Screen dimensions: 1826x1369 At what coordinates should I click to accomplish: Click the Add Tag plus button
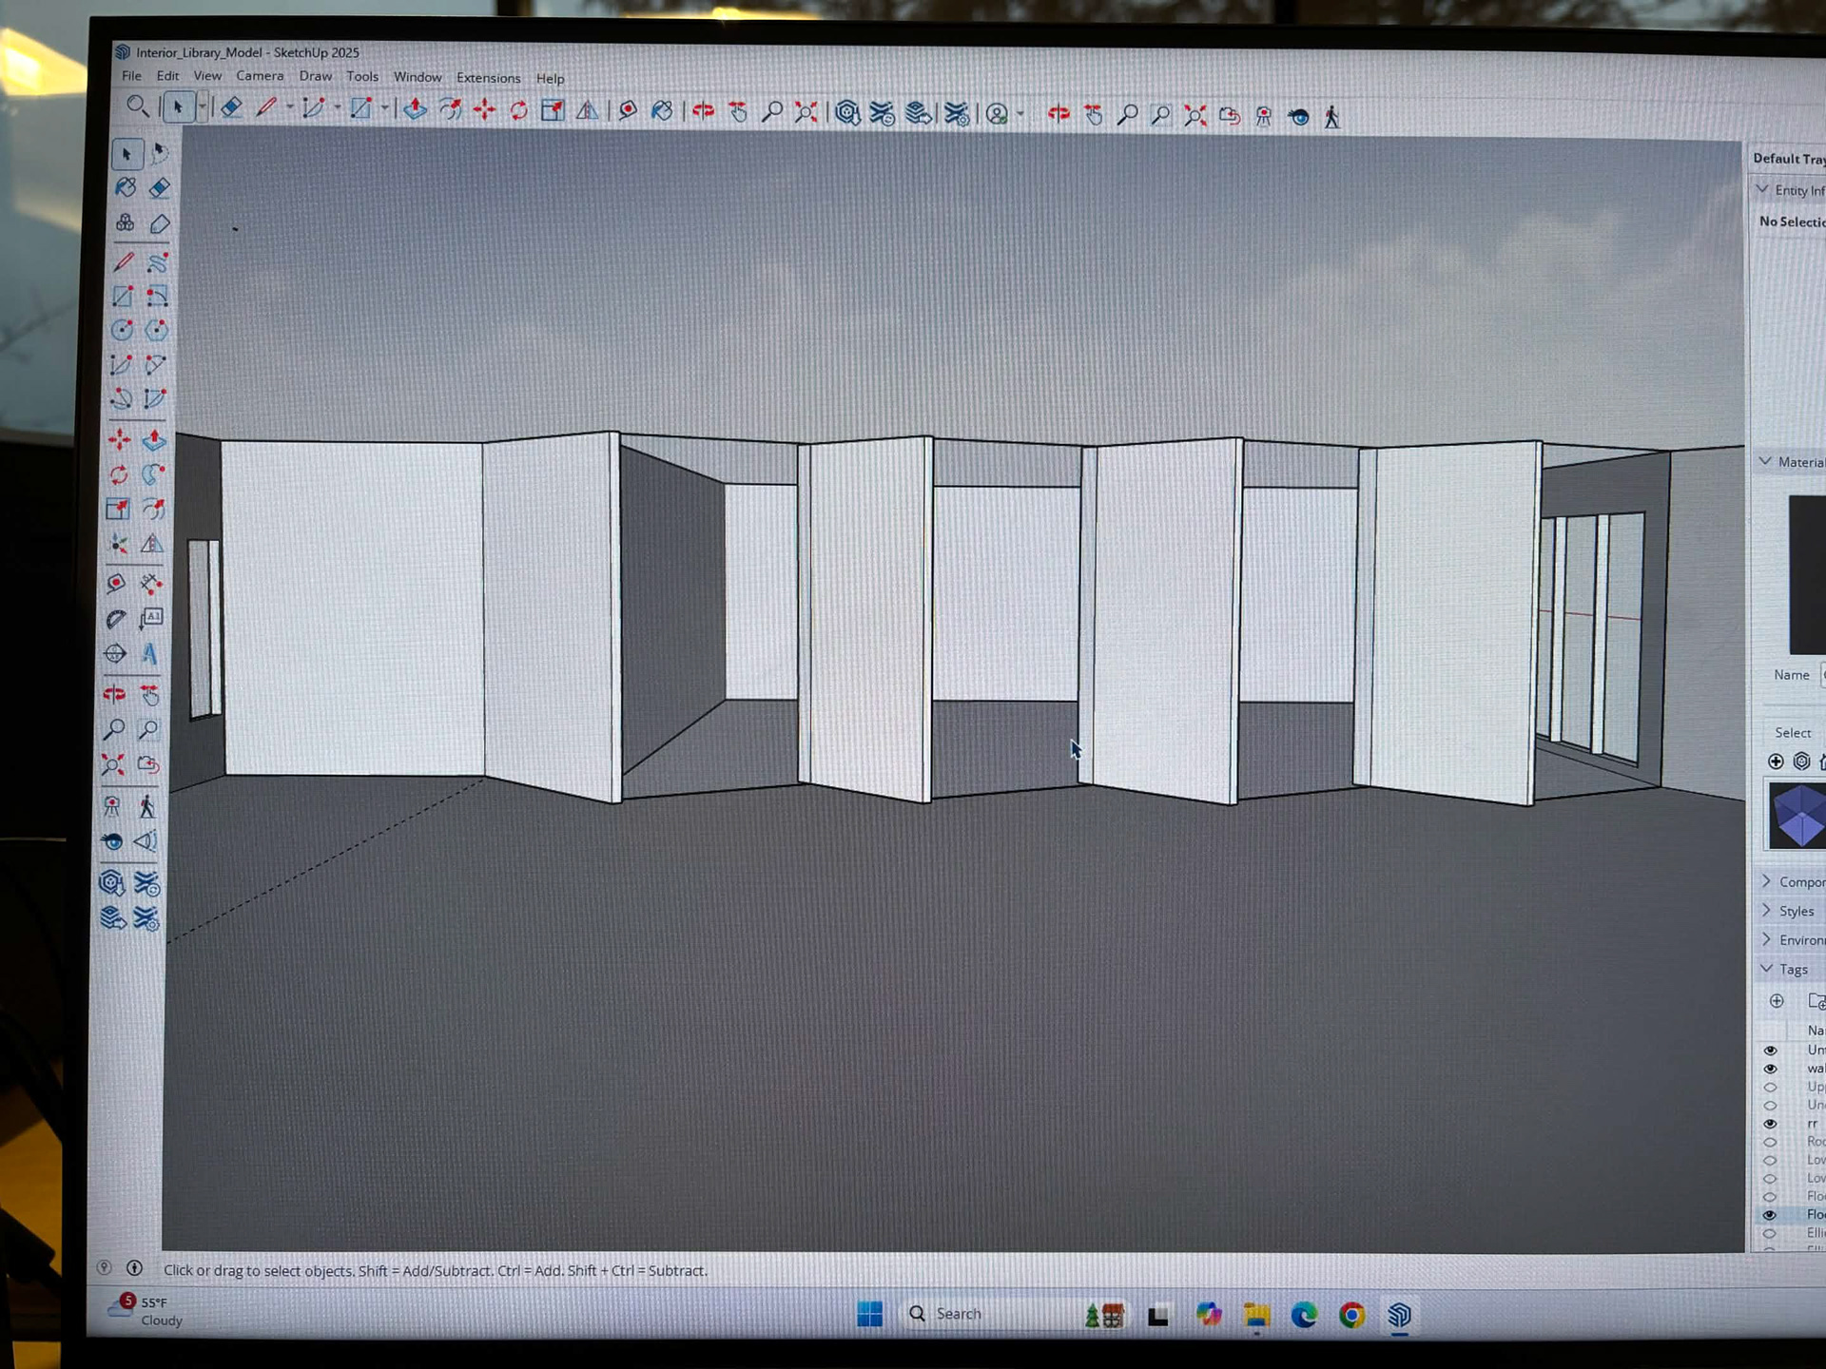(x=1776, y=1001)
